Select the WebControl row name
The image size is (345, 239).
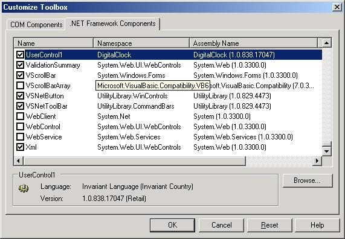coord(43,127)
